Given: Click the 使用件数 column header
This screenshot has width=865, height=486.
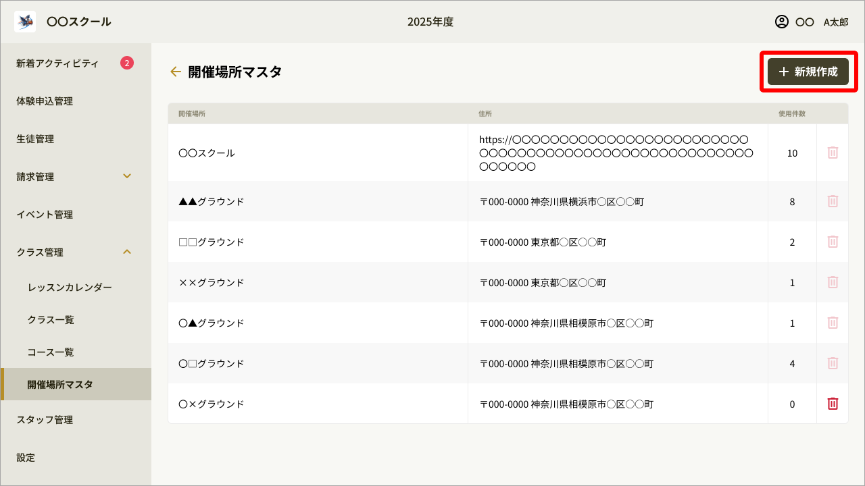Looking at the screenshot, I should click(x=792, y=113).
